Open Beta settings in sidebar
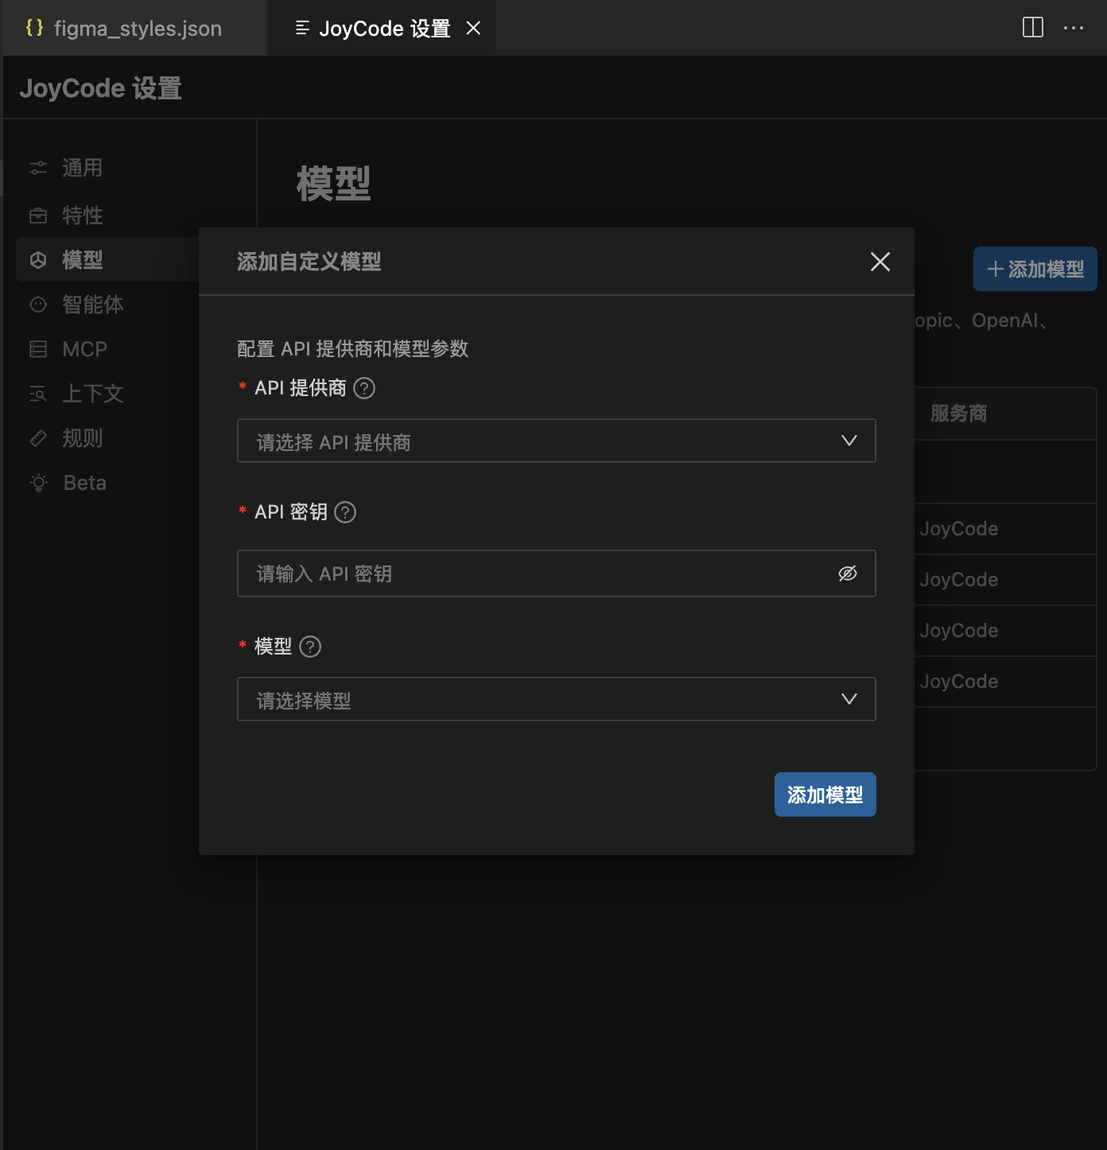The width and height of the screenshot is (1107, 1150). 84,483
